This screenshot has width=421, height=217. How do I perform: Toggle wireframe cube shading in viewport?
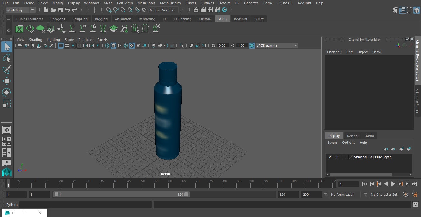click(107, 46)
